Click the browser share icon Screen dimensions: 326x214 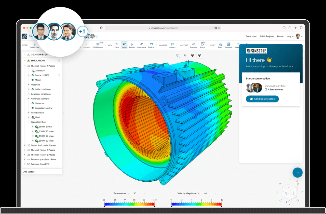click(x=290, y=28)
